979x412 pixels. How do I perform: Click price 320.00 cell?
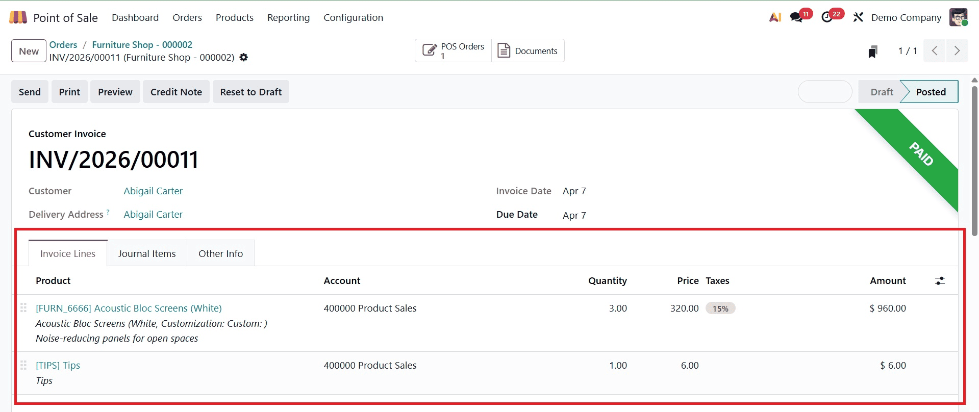[x=684, y=308]
